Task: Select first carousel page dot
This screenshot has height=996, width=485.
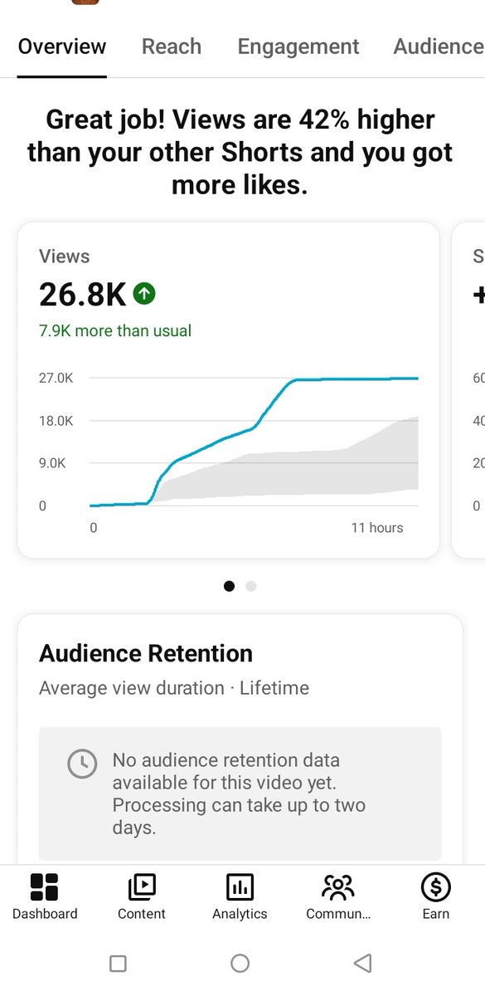Action: (x=230, y=586)
